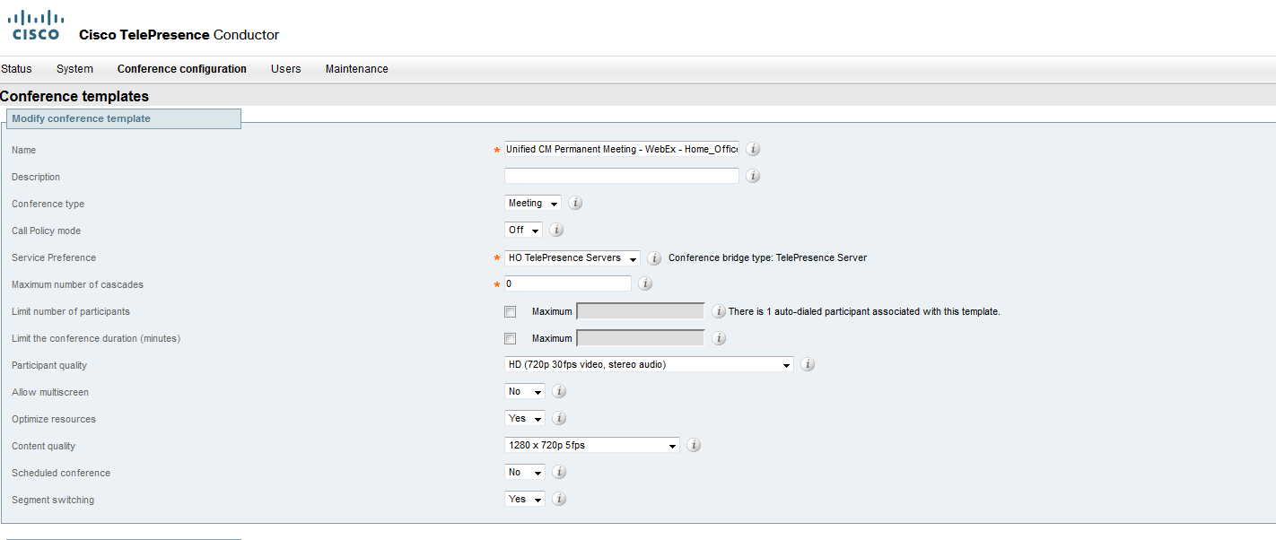Open Scheduled conference dropdown
Image resolution: width=1276 pixels, height=540 pixels.
point(525,473)
